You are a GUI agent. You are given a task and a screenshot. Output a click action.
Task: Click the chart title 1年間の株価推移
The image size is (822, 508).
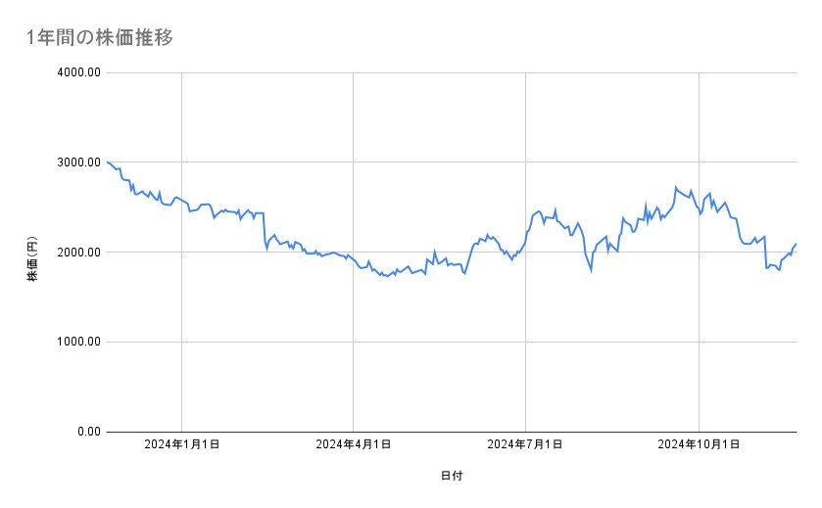coord(100,38)
